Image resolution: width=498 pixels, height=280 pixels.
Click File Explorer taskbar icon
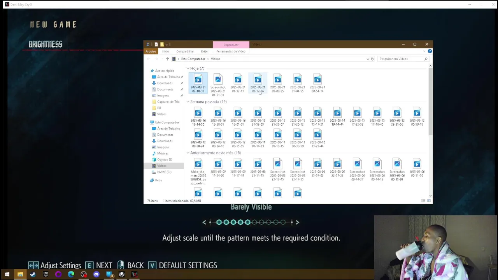point(20,275)
